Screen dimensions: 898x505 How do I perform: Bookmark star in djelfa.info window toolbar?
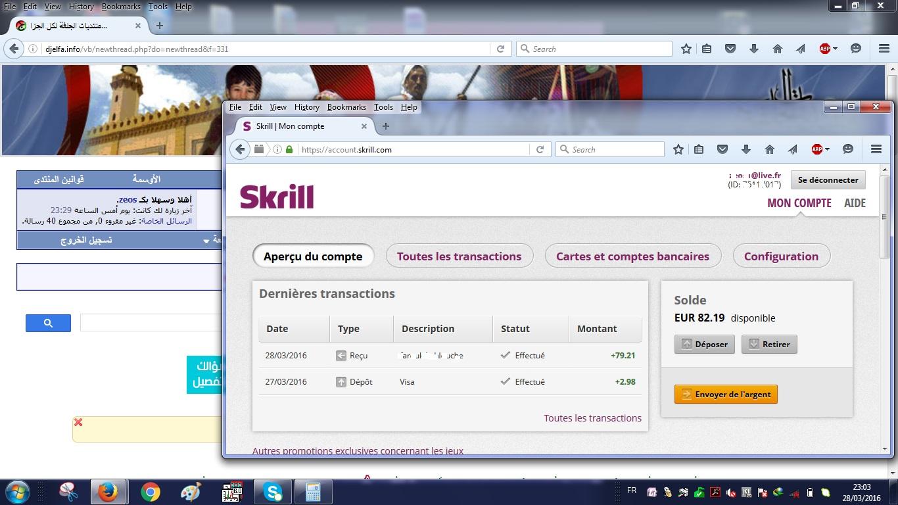(686, 49)
